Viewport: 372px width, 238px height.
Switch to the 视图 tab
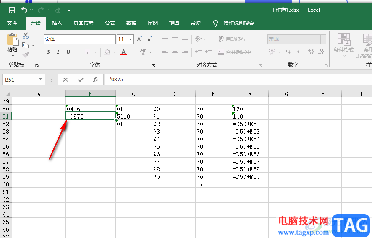pos(174,23)
